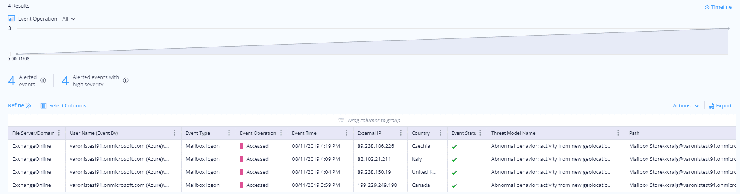Click the Export link
Viewport: 740px width, 194px height.
click(724, 106)
